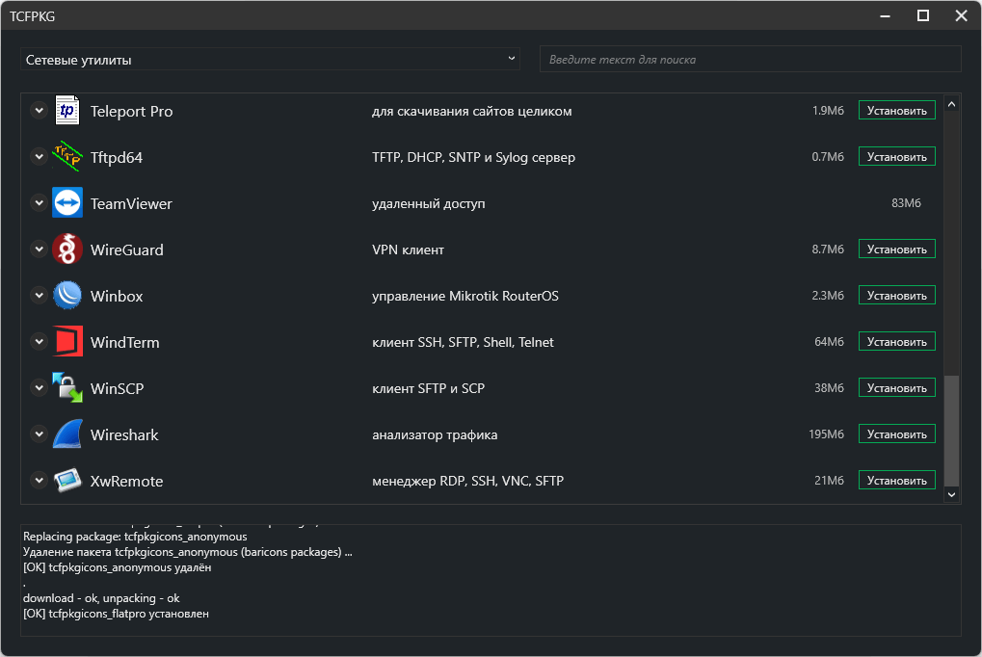Screen dimensions: 982x657
Task: Select the TeamViewer icon
Action: click(67, 203)
